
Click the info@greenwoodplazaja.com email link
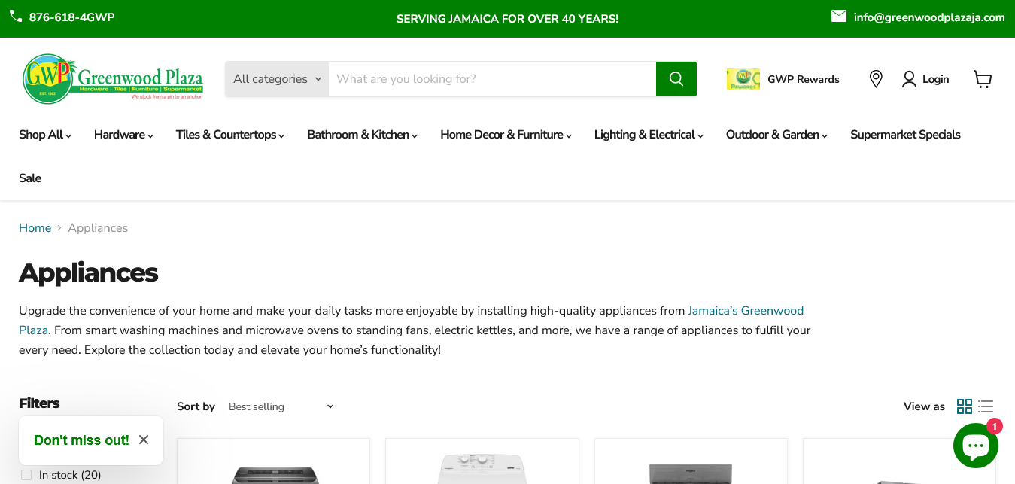coord(928,17)
